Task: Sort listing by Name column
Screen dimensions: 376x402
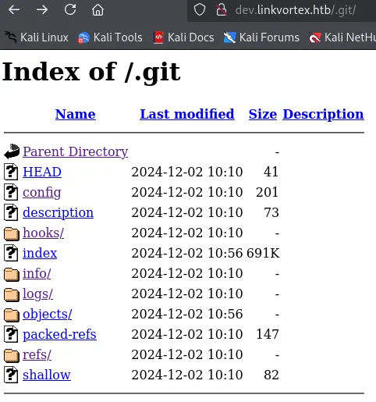Action: [x=76, y=114]
